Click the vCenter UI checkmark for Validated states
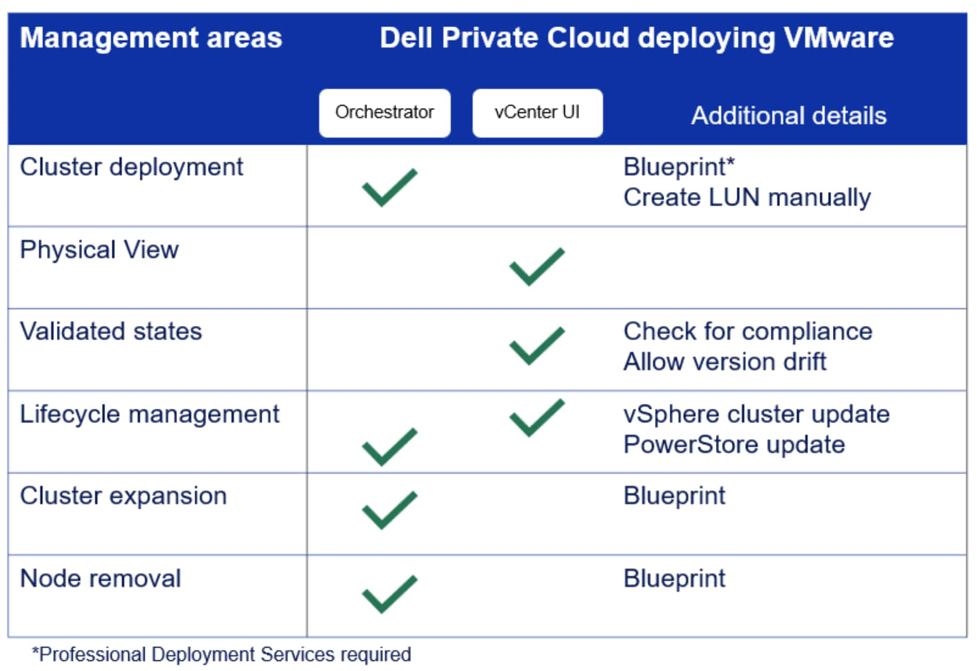Viewport: 977px width, 671px height. (x=537, y=345)
